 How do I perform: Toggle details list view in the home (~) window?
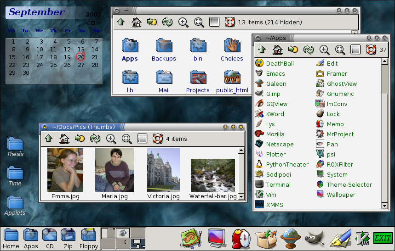tap(214, 22)
